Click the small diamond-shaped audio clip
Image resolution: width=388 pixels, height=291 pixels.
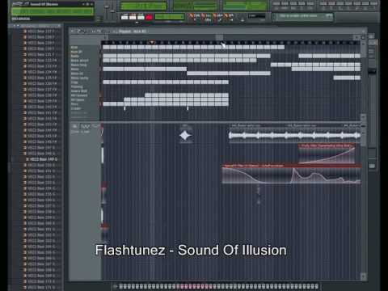click(186, 136)
